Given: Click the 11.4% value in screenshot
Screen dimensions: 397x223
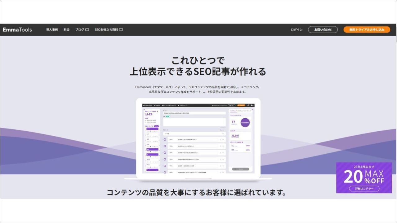Looking at the screenshot, I should [149, 114].
